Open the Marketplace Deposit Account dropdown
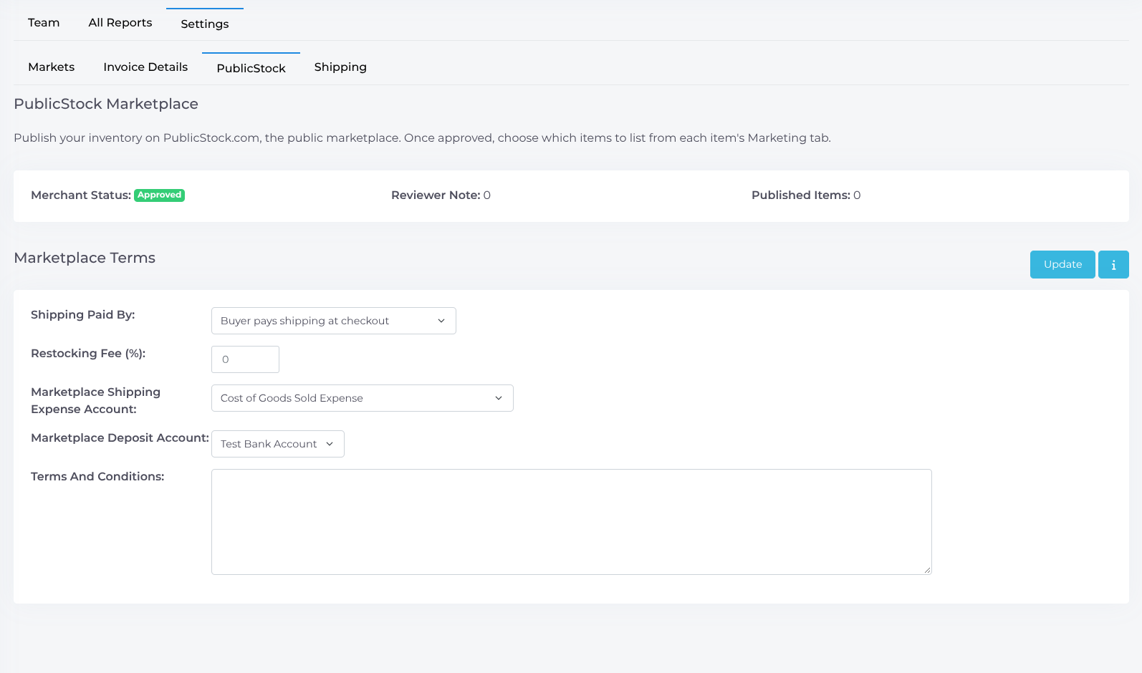 tap(278, 444)
